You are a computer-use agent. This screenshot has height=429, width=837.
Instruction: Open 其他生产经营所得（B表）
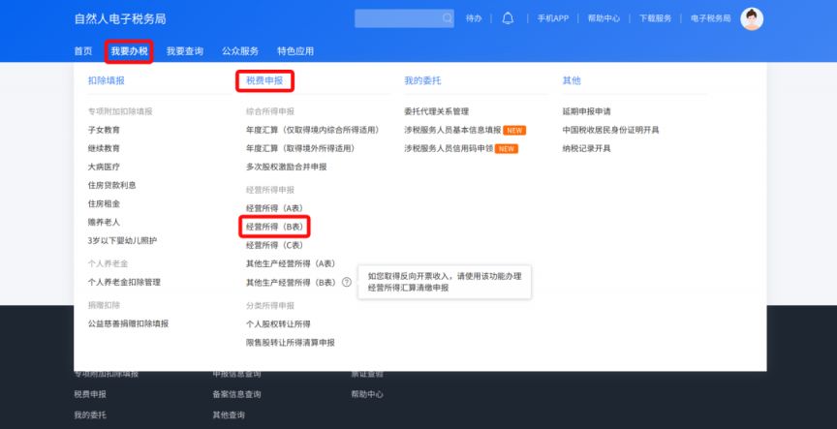tap(291, 282)
